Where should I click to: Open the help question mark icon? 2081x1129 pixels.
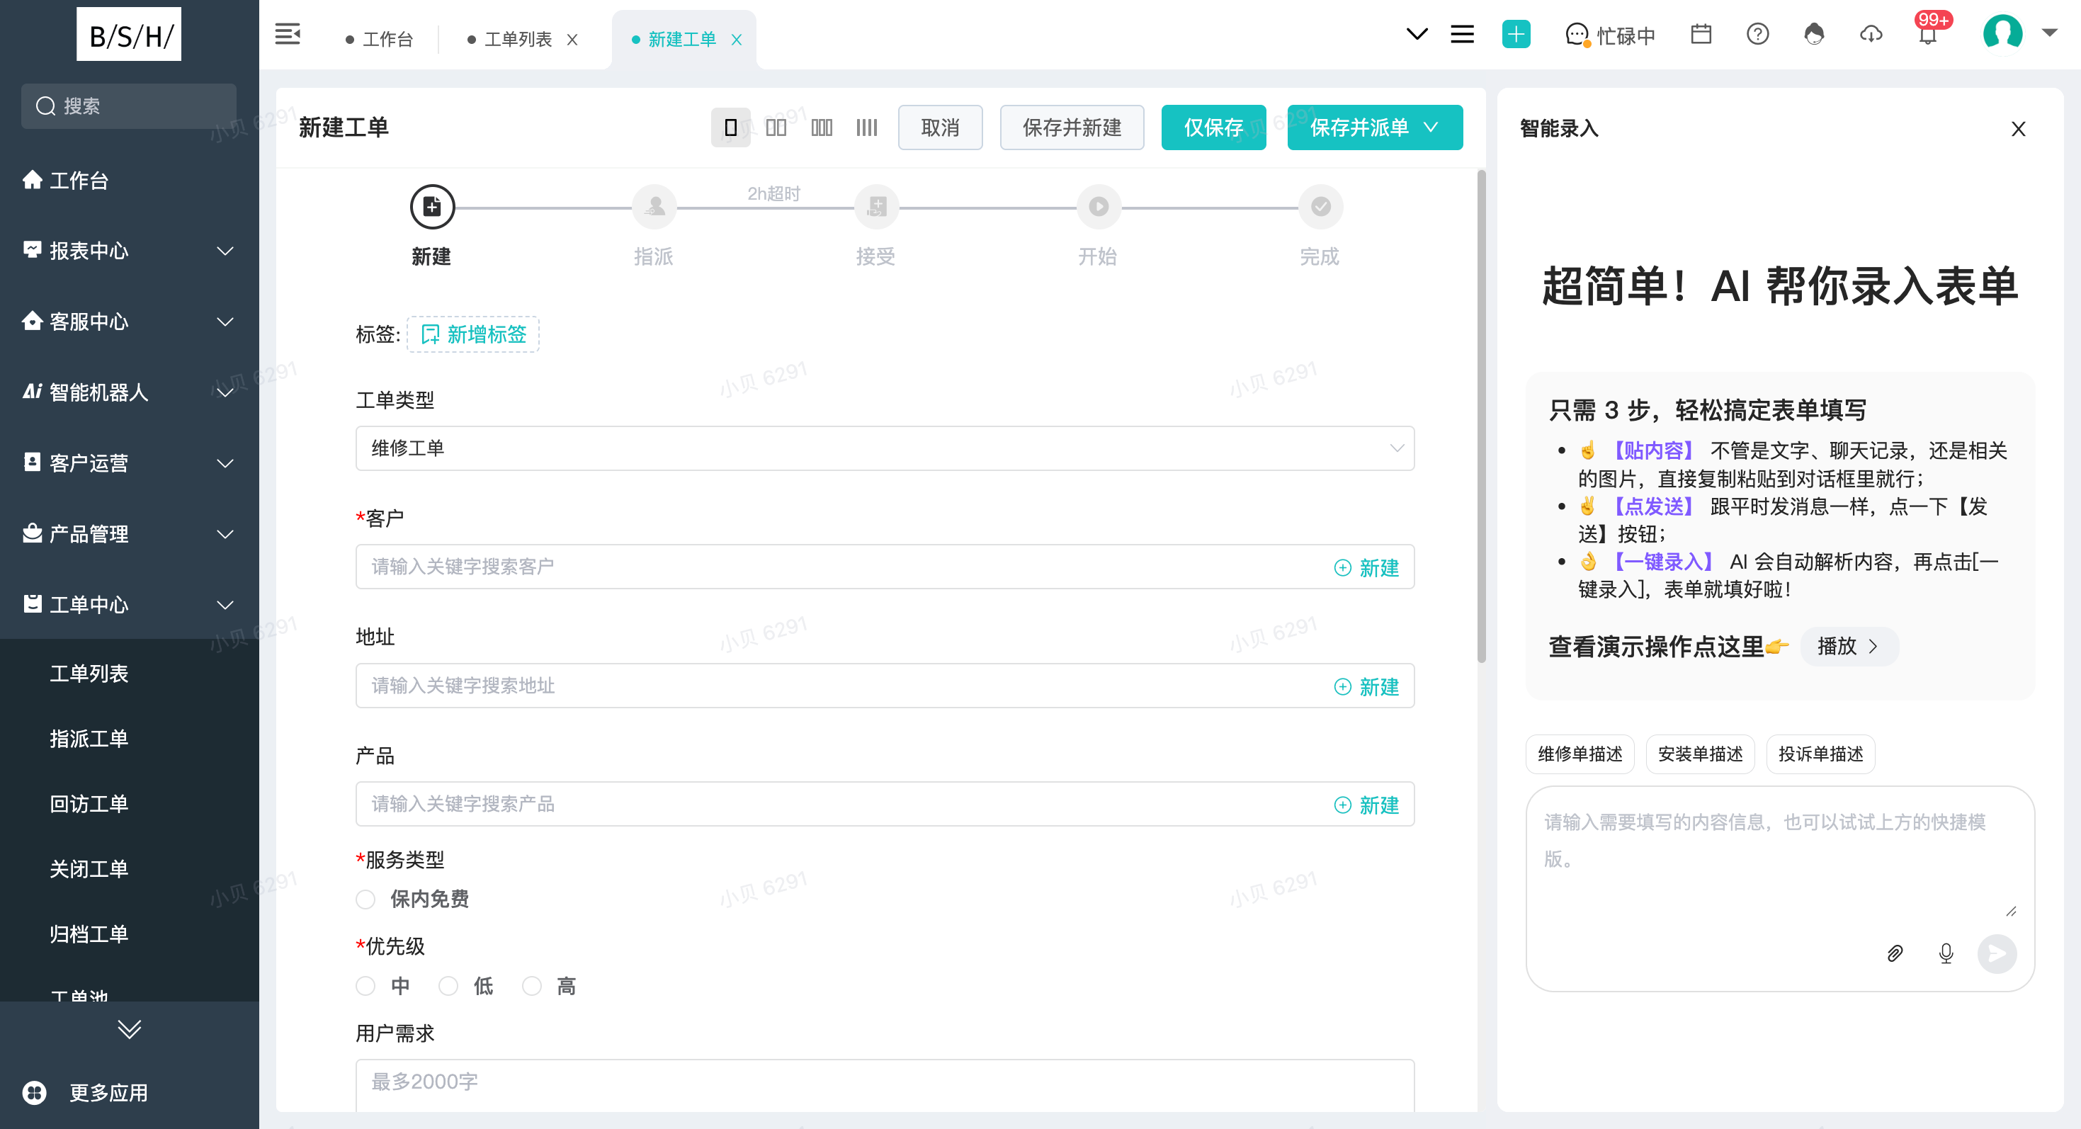point(1757,35)
